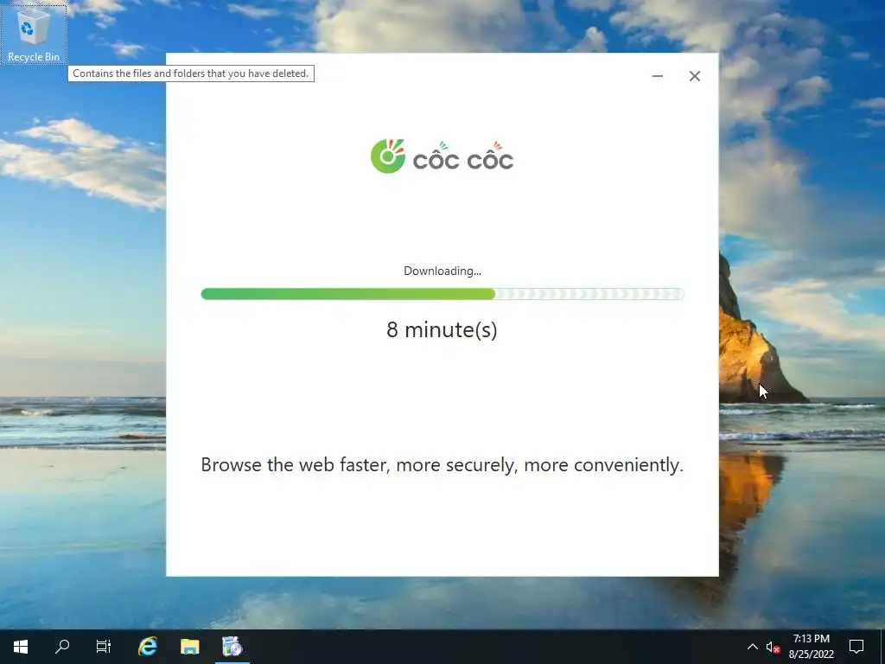Open the taskbar clock showing 7:13 PM
885x664 pixels.
(811, 647)
